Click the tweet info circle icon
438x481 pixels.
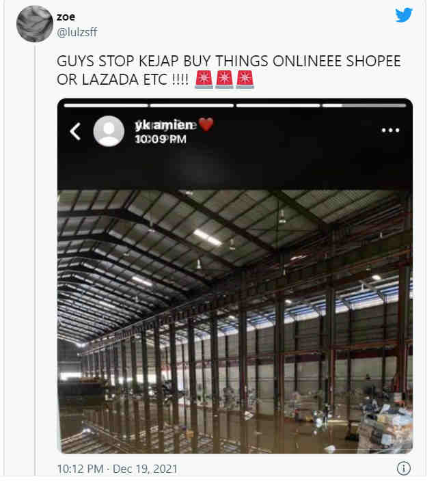pos(404,469)
